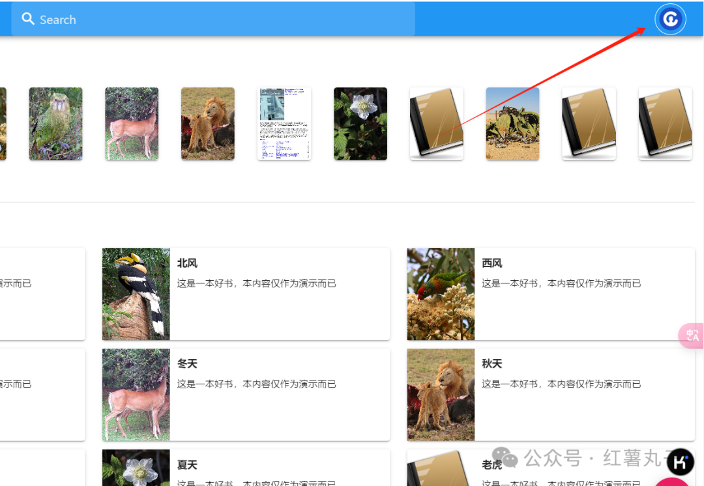This screenshot has height=486, width=704.
Task: Open the desert plant cover thumbnail
Action: (513, 124)
